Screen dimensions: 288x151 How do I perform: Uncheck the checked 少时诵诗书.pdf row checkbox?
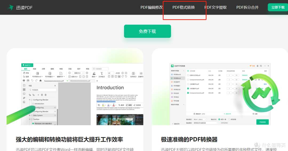pos(188,89)
